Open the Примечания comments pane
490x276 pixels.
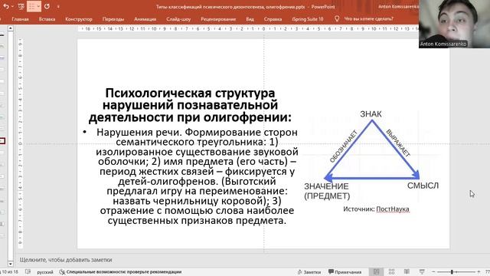pyautogui.click(x=345, y=272)
